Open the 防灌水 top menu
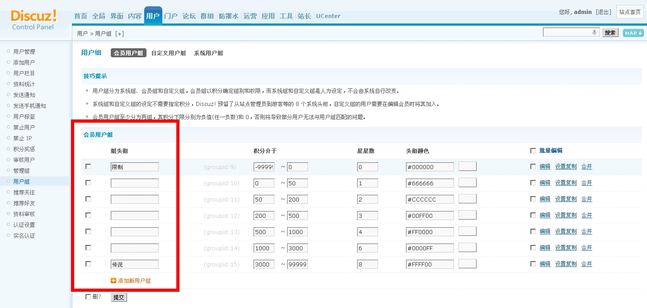The width and height of the screenshot is (647, 308). [229, 16]
